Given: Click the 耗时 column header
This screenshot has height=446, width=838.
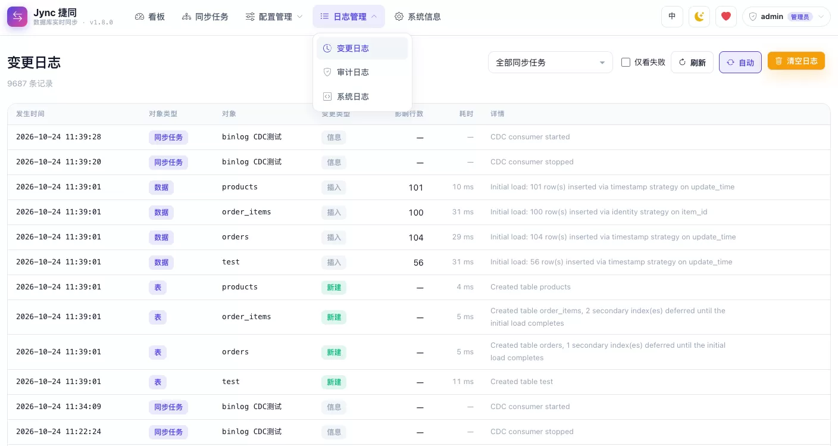Looking at the screenshot, I should click(x=467, y=114).
